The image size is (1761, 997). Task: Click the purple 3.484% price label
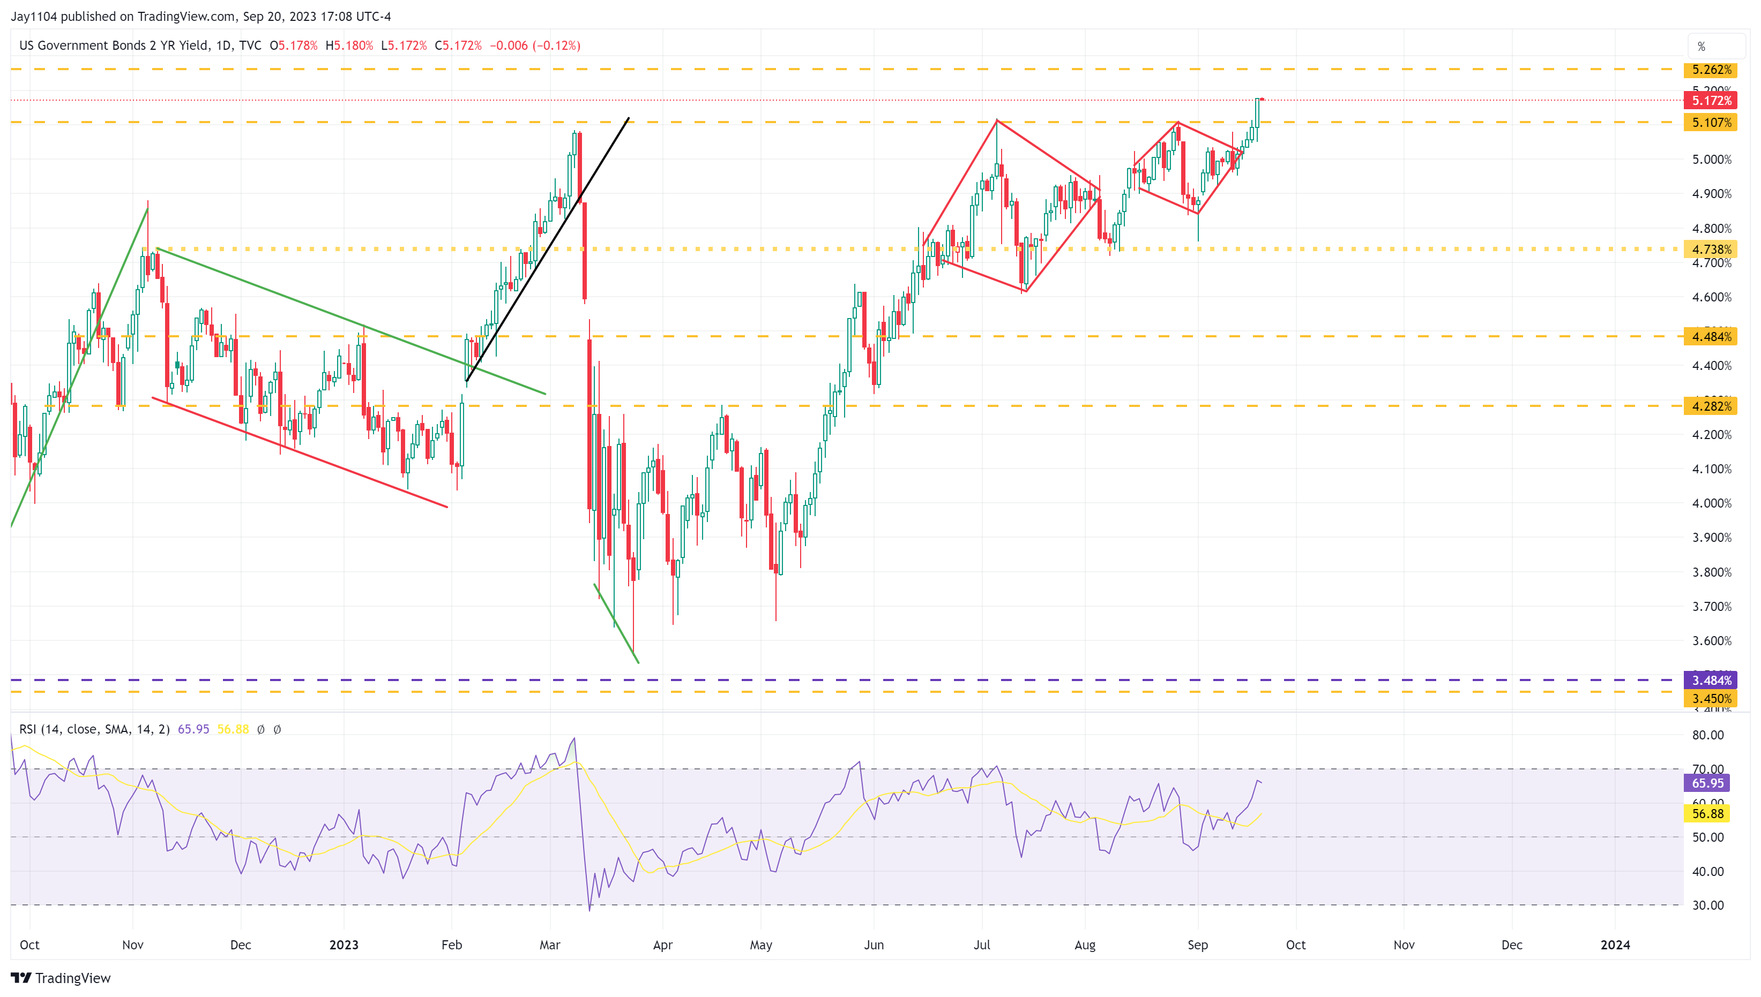[x=1710, y=680]
